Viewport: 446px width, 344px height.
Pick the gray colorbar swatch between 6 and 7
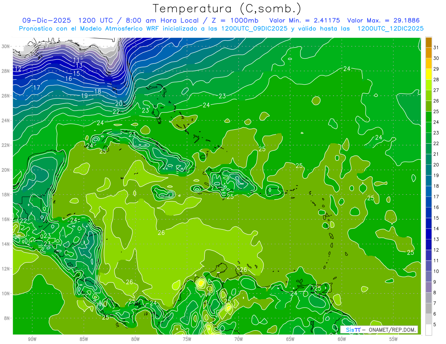(x=429, y=309)
